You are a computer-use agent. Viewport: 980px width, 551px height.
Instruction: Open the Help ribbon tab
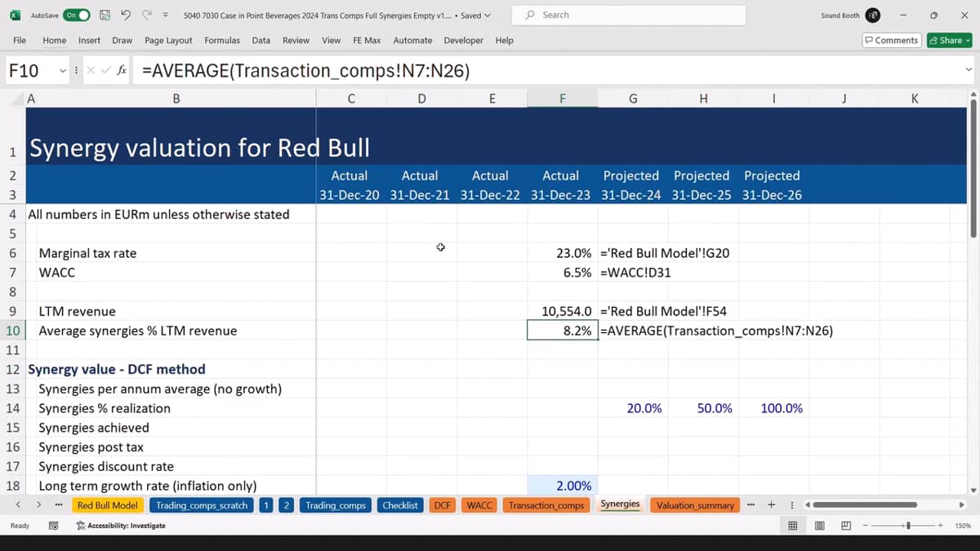pos(505,40)
